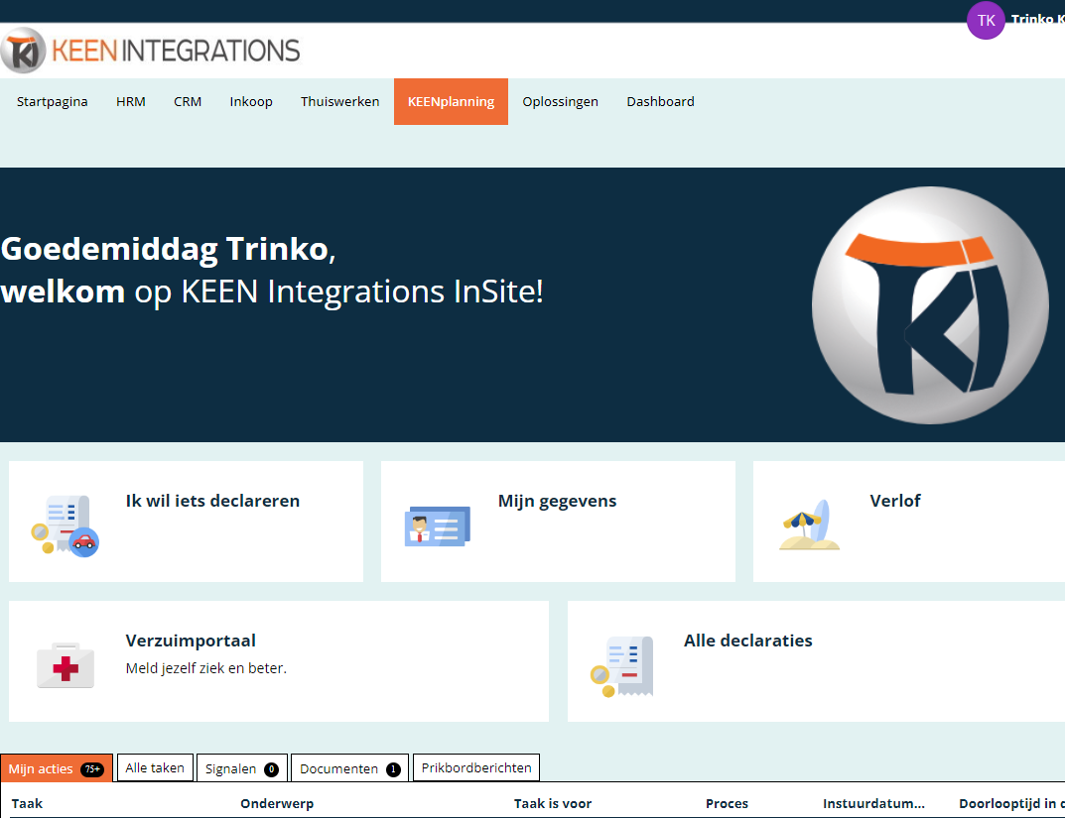Click the Alle declaraties receipt icon

(x=622, y=666)
